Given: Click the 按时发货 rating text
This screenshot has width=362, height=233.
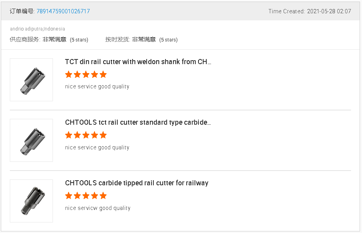Looking at the screenshot, I should (141, 39).
